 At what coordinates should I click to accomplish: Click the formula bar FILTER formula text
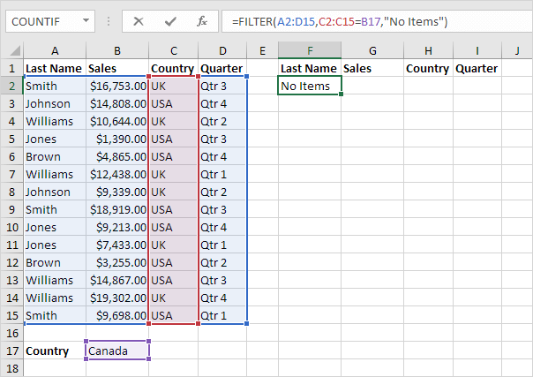(x=335, y=20)
